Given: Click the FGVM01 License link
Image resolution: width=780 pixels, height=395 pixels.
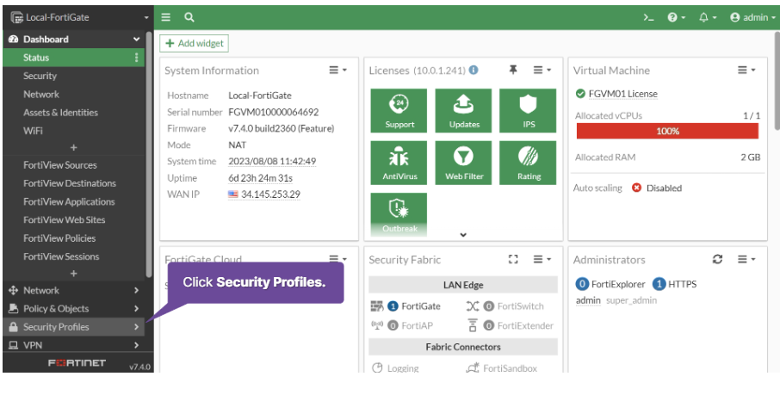Looking at the screenshot, I should pyautogui.click(x=622, y=94).
